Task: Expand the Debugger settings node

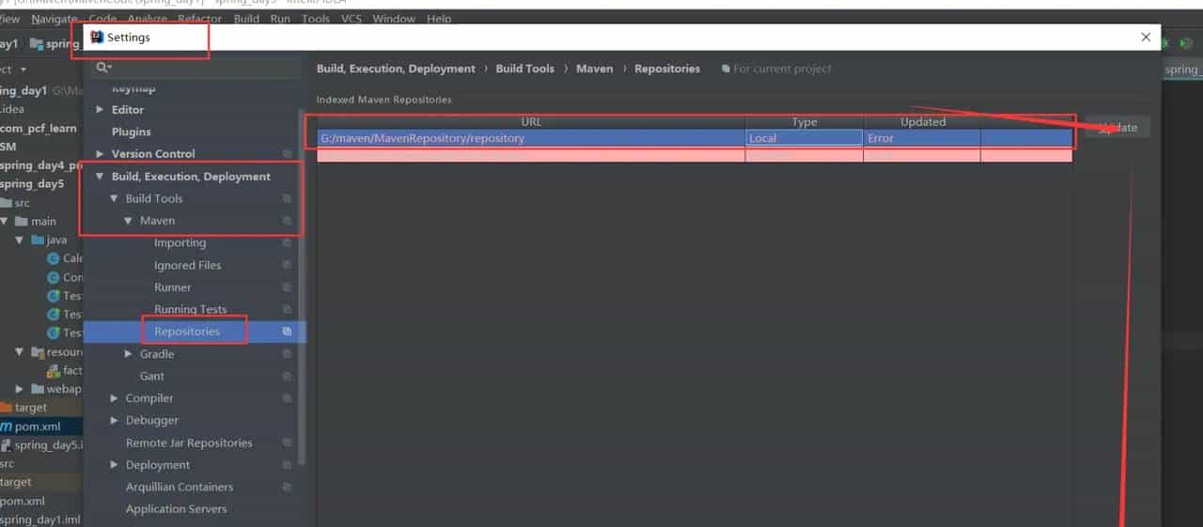Action: [x=115, y=421]
